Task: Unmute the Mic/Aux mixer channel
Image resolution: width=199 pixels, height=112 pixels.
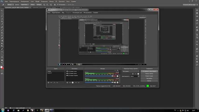Action: pyautogui.click(x=115, y=76)
